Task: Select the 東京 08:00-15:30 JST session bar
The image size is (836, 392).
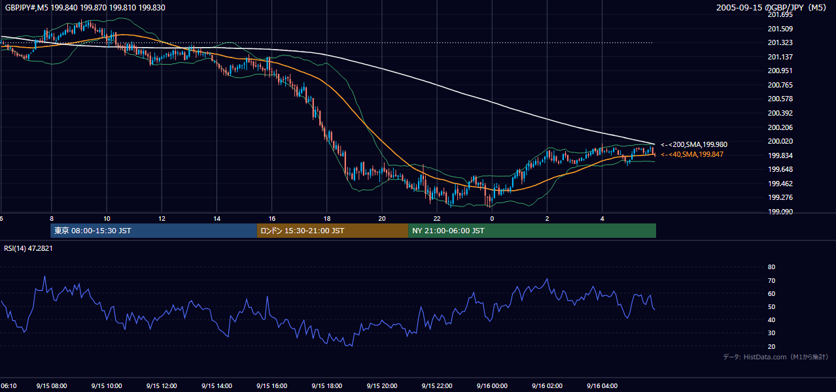Action: click(x=154, y=231)
